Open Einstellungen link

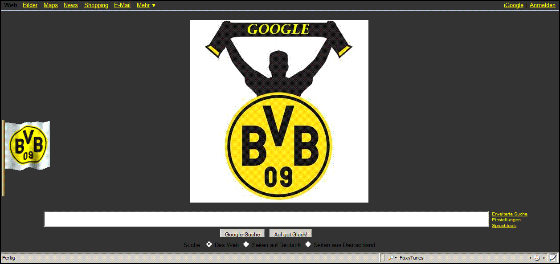tap(506, 220)
